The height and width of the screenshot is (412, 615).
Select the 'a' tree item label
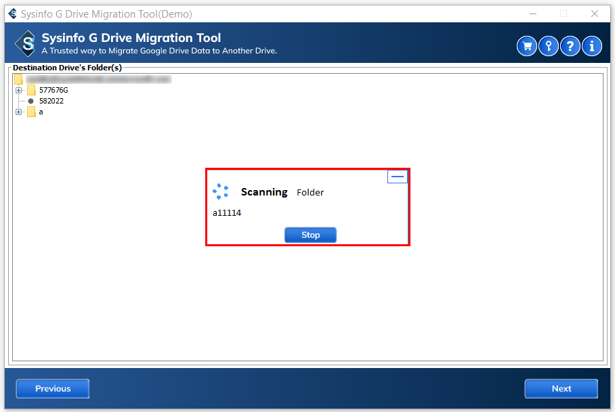pos(41,112)
